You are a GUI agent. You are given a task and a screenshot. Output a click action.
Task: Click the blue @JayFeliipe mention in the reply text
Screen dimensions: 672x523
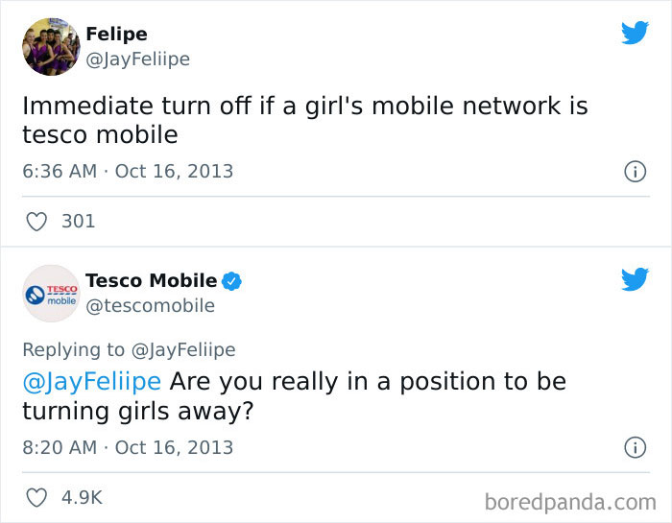tap(92, 381)
